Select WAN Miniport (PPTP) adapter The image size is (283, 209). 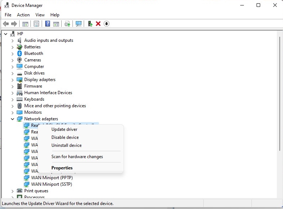point(52,178)
